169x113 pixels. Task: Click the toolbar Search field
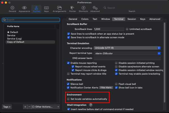tap(132, 8)
